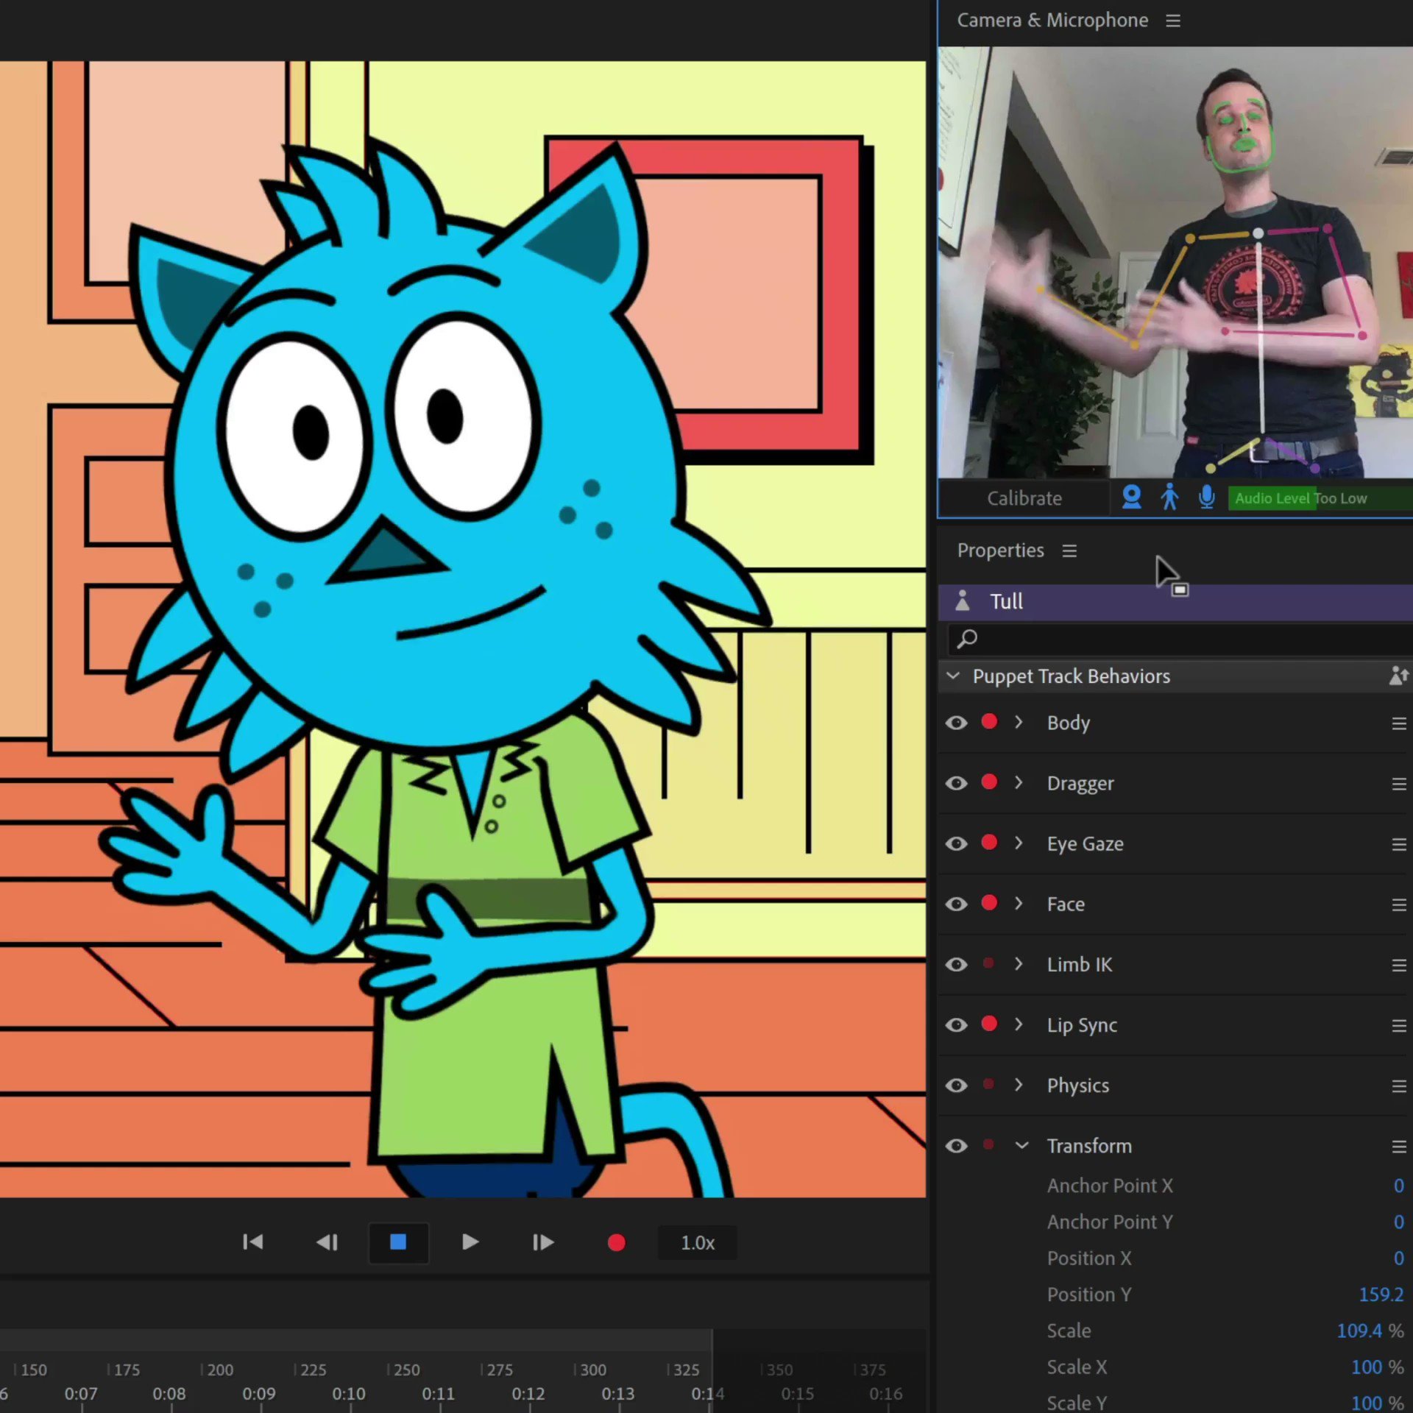
Task: Arm Physics behavior for recording
Action: (x=989, y=1083)
